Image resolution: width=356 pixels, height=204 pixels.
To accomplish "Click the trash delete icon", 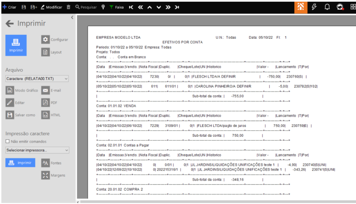I will [69, 7].
